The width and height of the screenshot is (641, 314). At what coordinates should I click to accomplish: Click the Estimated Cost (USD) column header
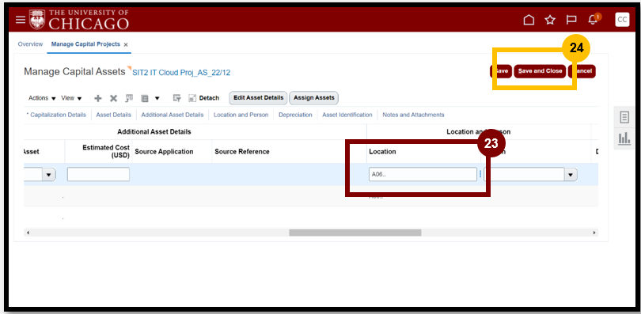pyautogui.click(x=106, y=151)
